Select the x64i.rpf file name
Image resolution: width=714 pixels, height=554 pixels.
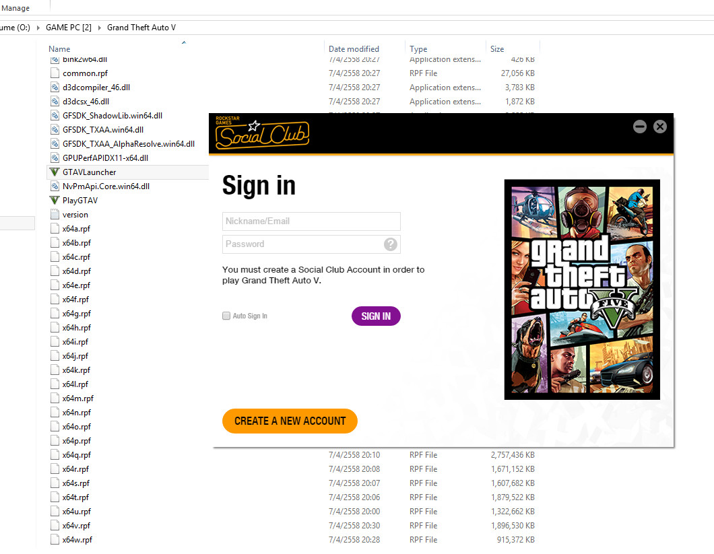pos(75,342)
